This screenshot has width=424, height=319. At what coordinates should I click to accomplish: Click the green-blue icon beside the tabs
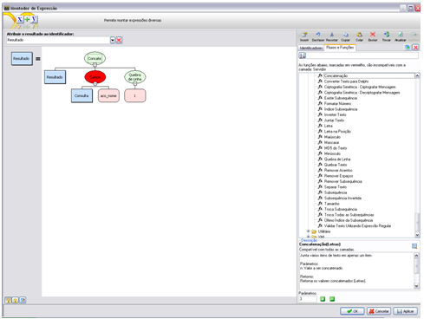tap(408, 48)
